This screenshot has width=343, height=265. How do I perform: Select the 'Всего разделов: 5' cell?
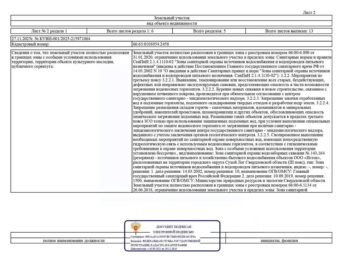(209, 31)
